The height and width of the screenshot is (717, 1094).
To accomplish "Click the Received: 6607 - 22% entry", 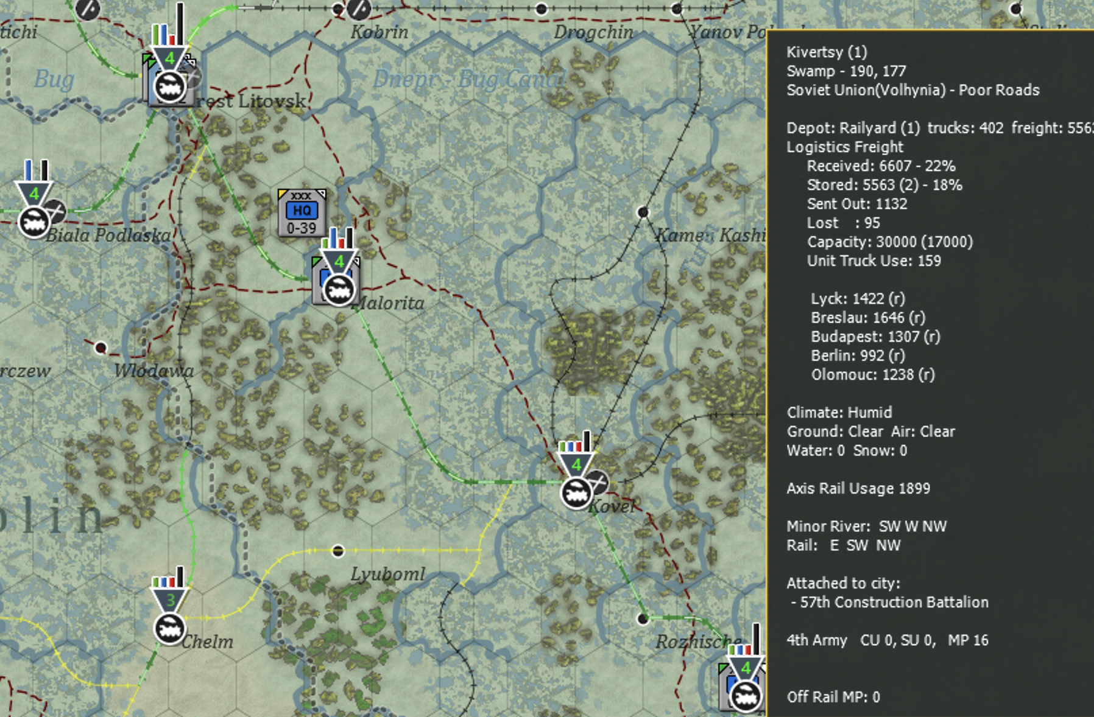I will click(x=881, y=166).
